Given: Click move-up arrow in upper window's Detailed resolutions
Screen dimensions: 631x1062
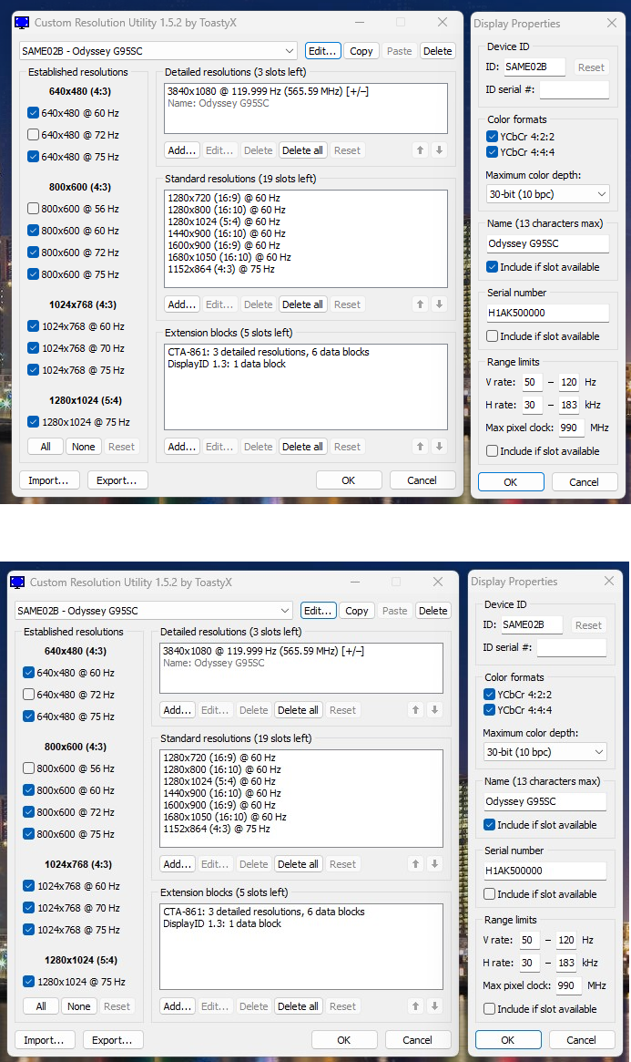Looking at the screenshot, I should pos(421,150).
